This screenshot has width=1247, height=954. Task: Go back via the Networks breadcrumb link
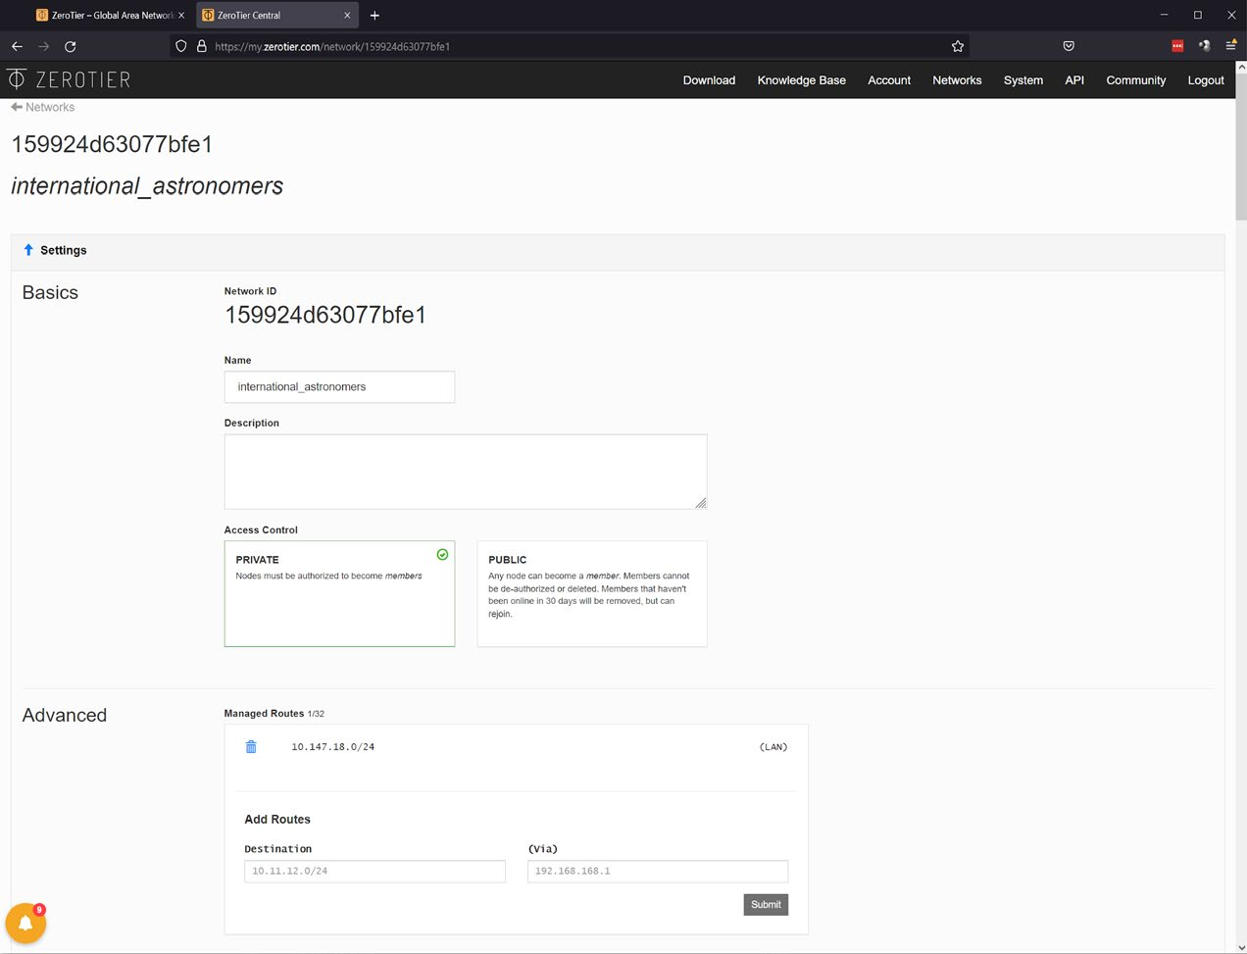[x=42, y=107]
